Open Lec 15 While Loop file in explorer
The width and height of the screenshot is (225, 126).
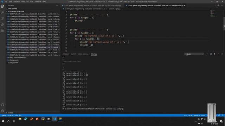coord(33,52)
